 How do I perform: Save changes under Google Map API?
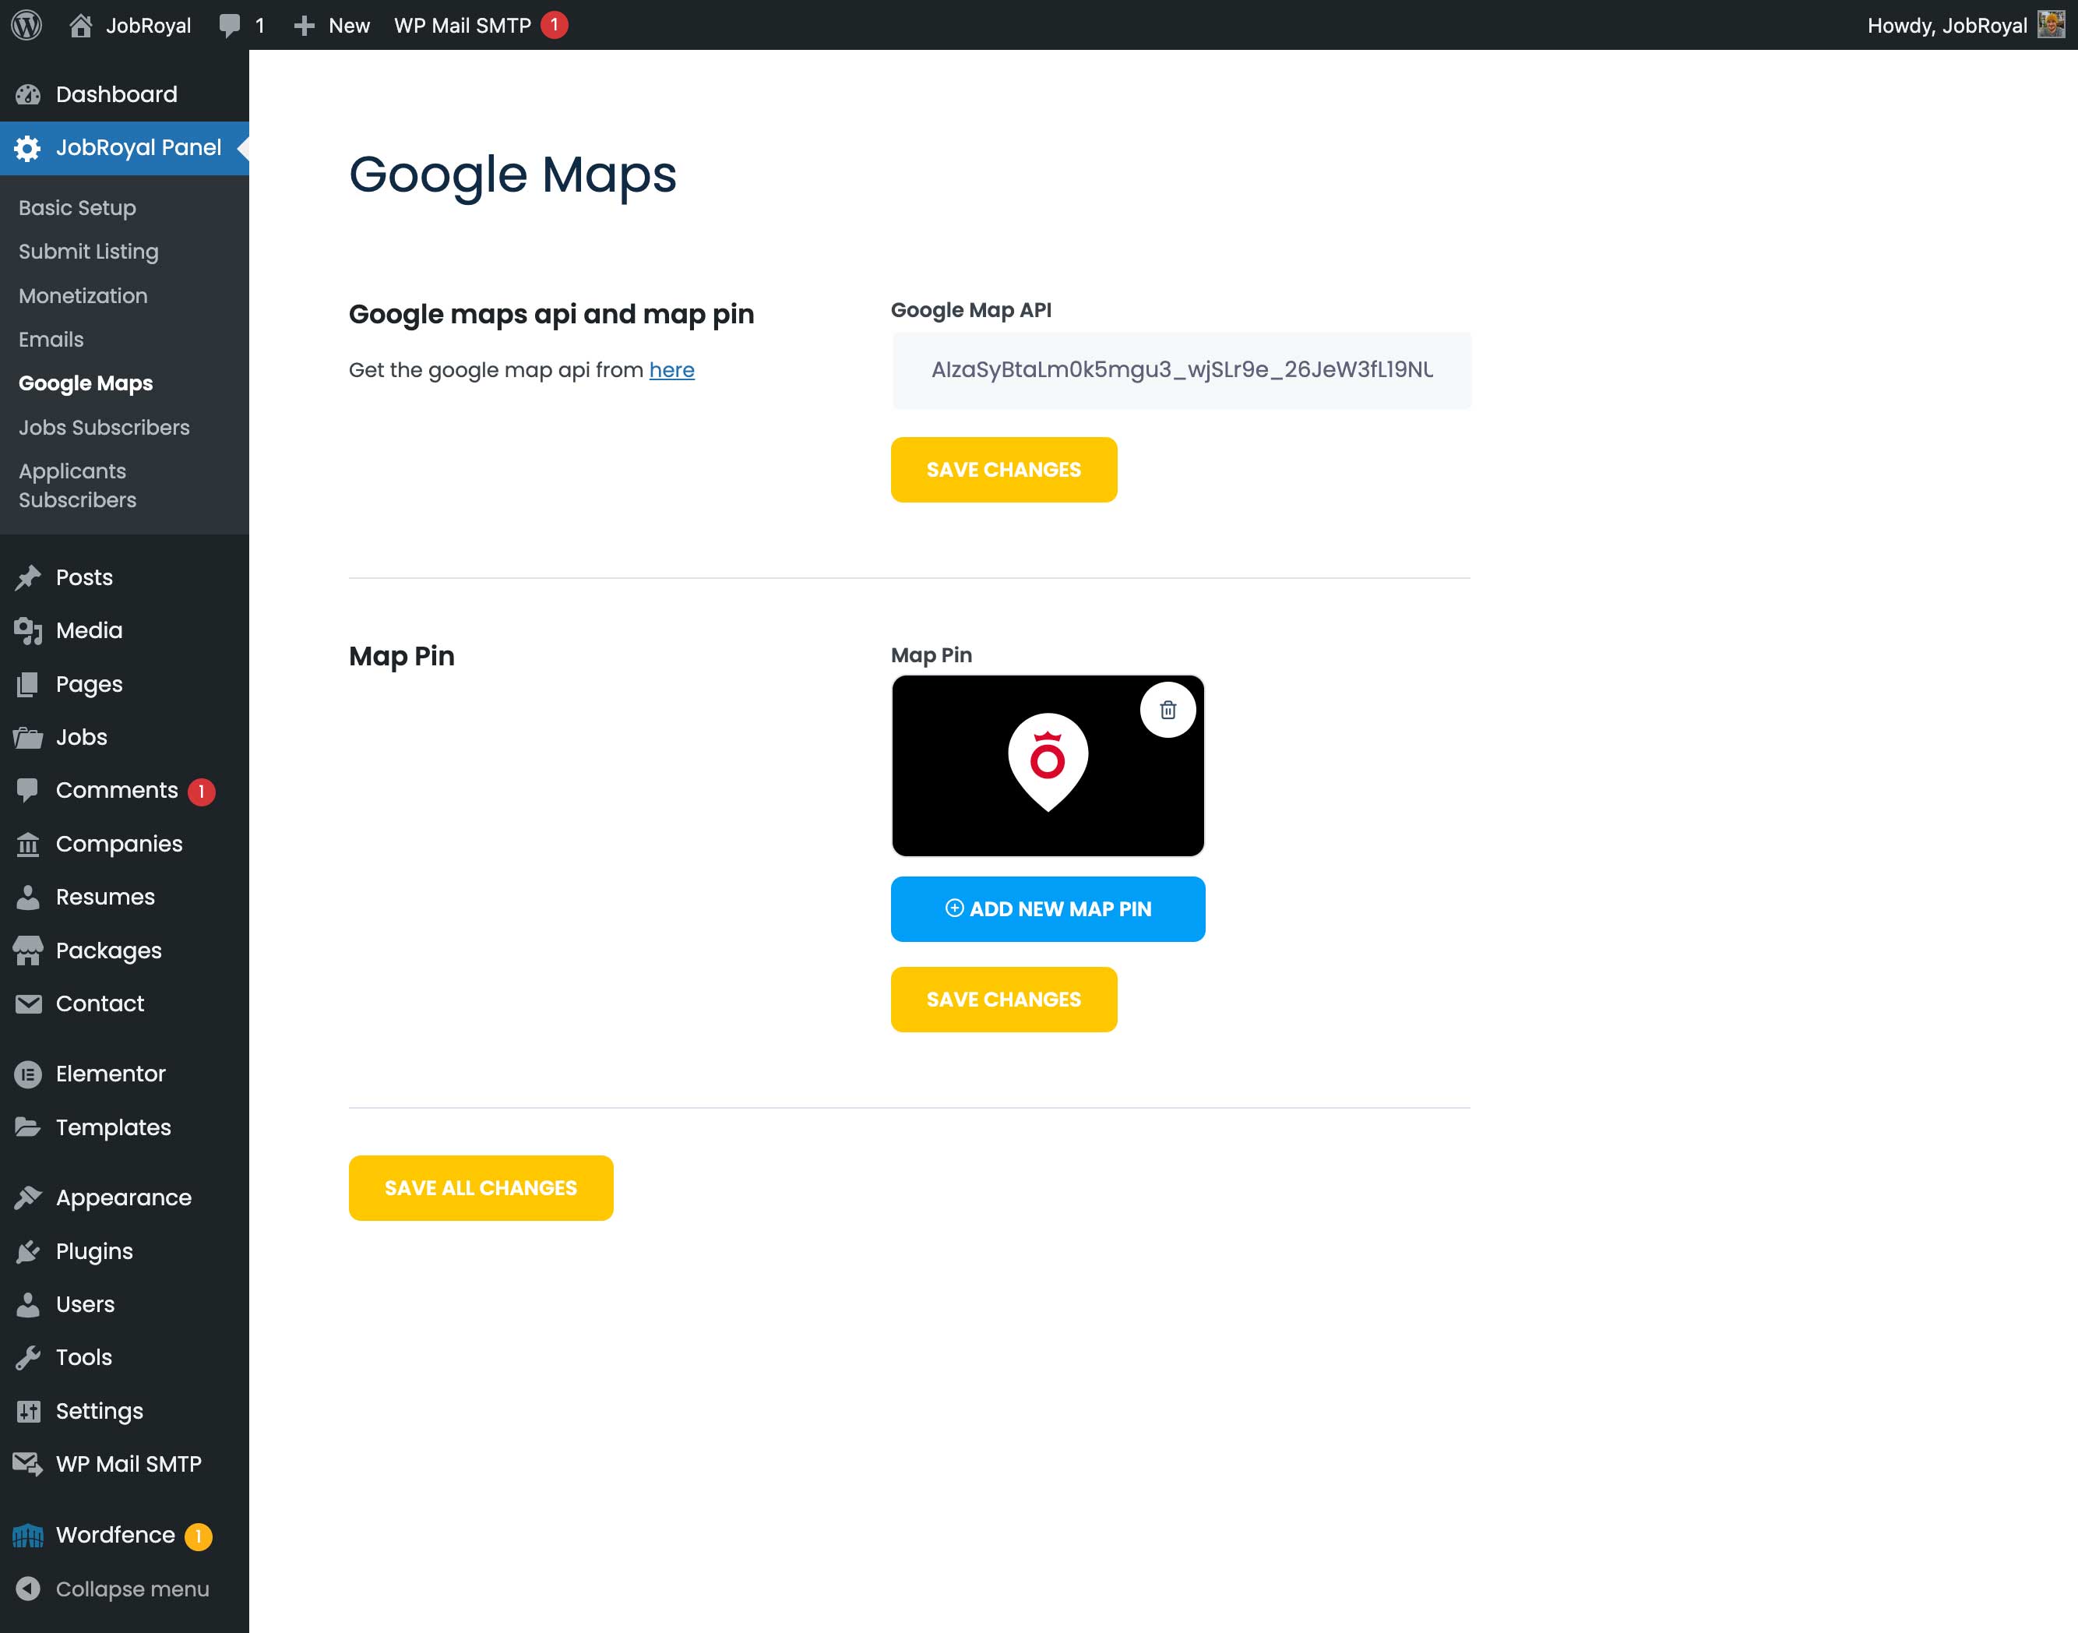pos(1004,470)
